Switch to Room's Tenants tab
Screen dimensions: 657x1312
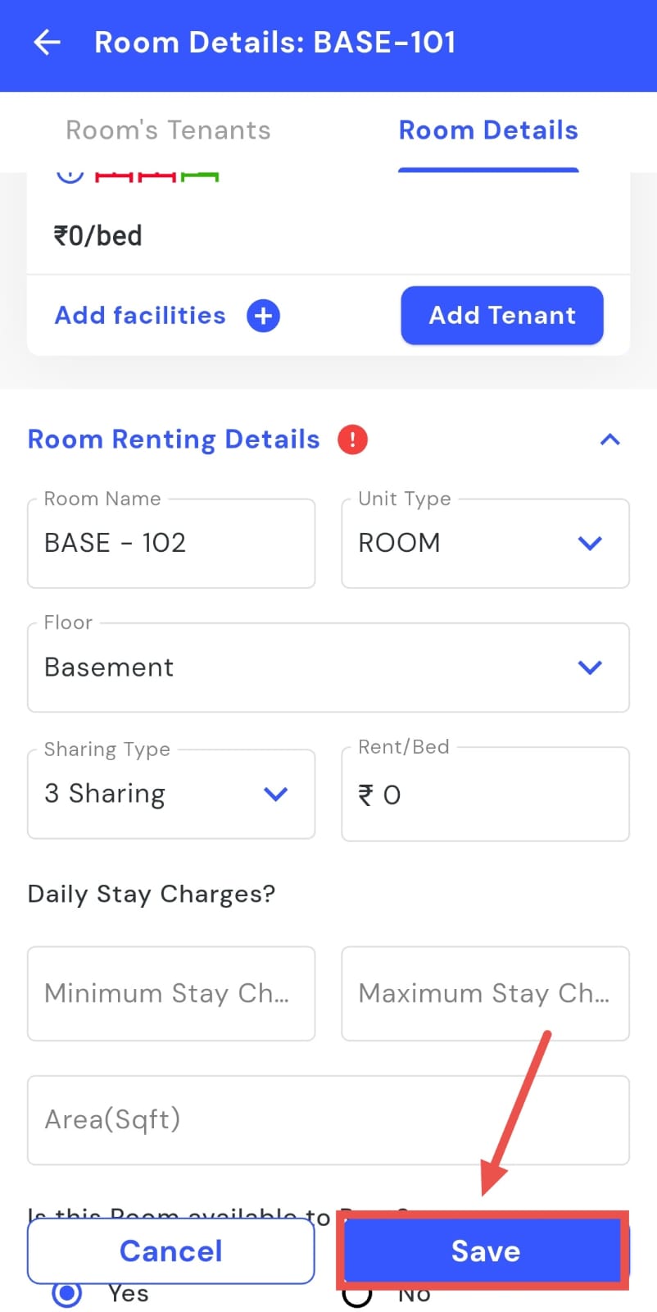pos(168,130)
